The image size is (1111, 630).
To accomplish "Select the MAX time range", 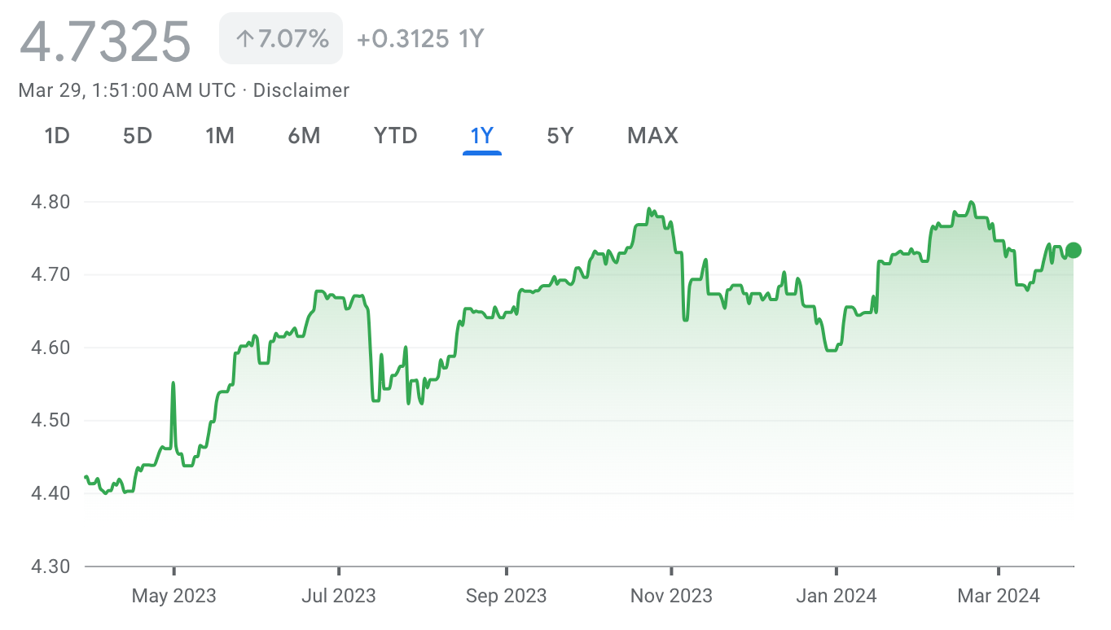I will coord(652,135).
